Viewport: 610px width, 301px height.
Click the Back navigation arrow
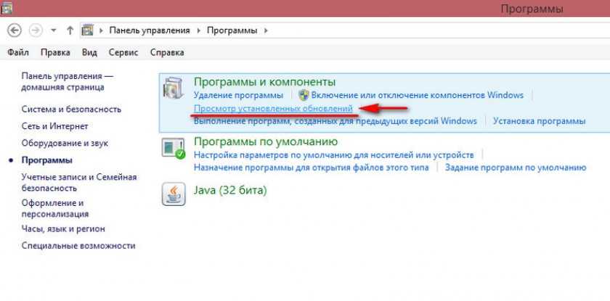[x=15, y=30]
